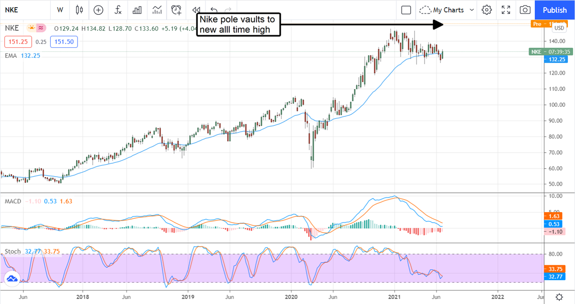Enter fullscreen mode using the expand arrows icon

click(506, 10)
